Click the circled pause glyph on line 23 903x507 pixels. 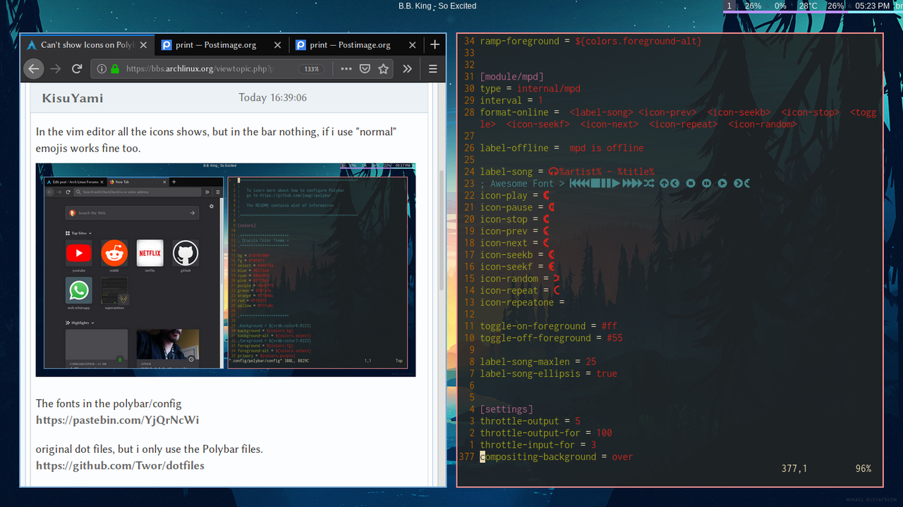pos(705,183)
